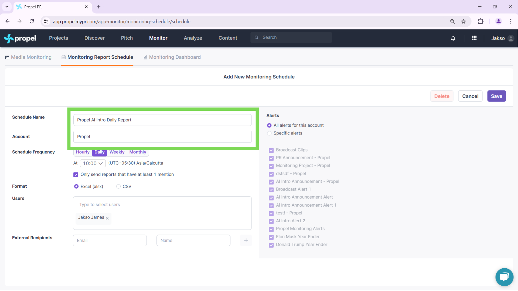Click the plus icon to add recipient
Viewport: 518px width, 291px height.
[246, 240]
